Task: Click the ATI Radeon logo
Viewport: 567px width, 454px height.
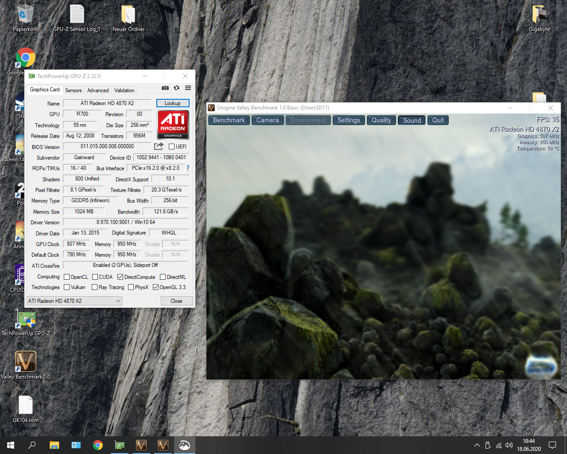Action: click(173, 125)
